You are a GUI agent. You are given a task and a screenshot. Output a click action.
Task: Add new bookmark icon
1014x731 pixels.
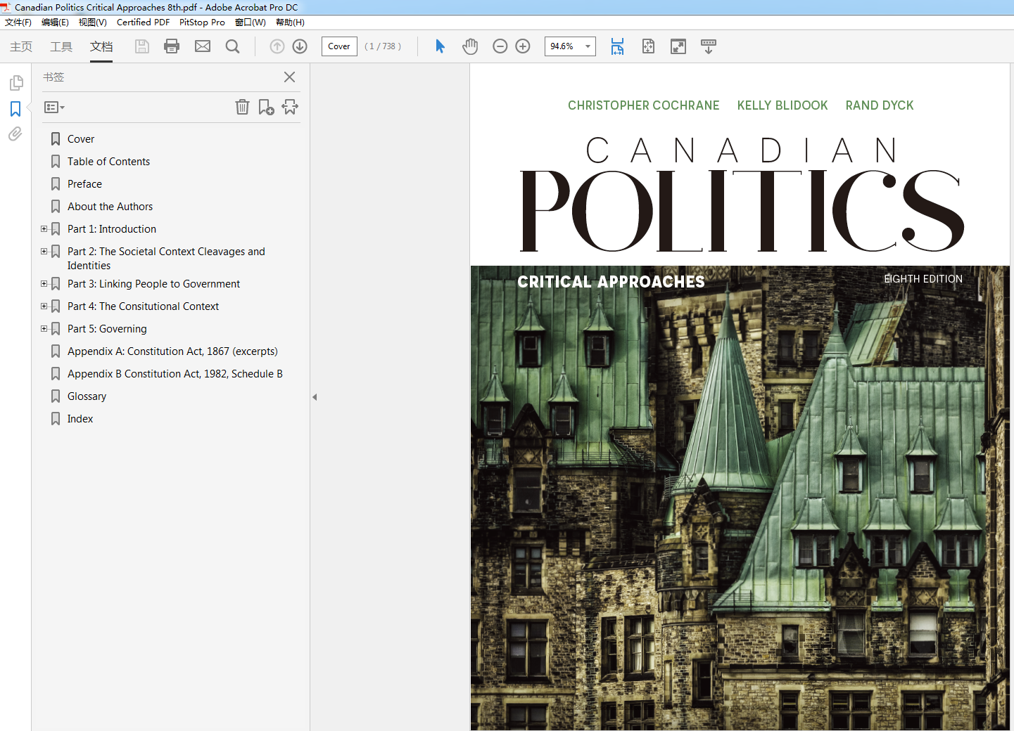pyautogui.click(x=266, y=107)
